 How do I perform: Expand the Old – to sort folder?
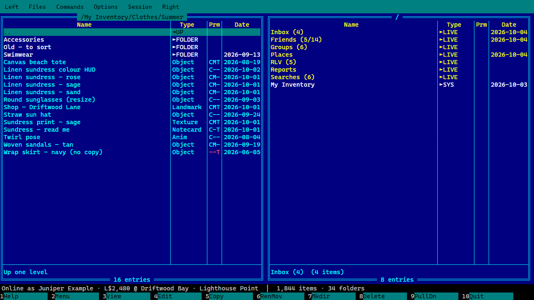click(132, 47)
